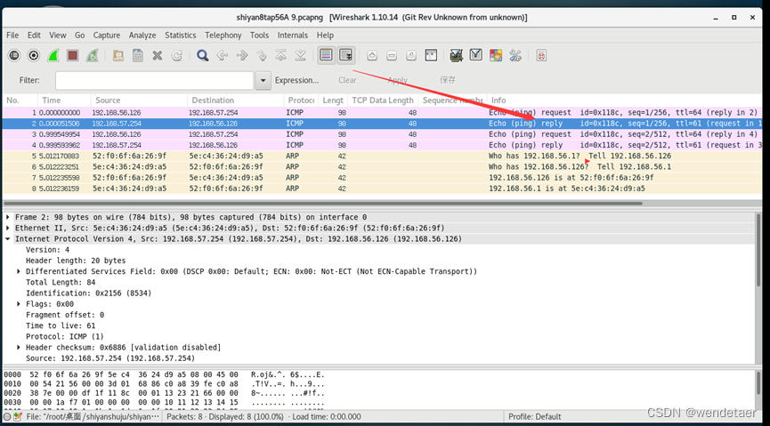Expand the Differentiated Services Field node
This screenshot has width=770, height=426.
point(19,271)
